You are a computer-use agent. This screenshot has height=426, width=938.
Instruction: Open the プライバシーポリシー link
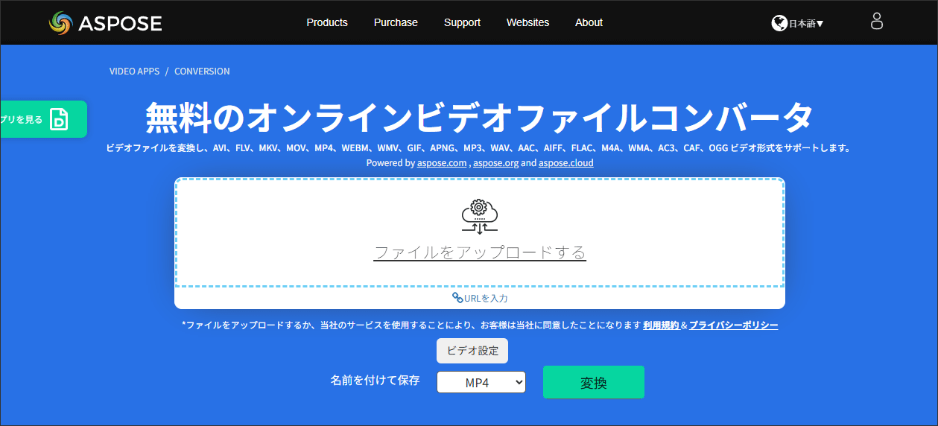(x=734, y=325)
